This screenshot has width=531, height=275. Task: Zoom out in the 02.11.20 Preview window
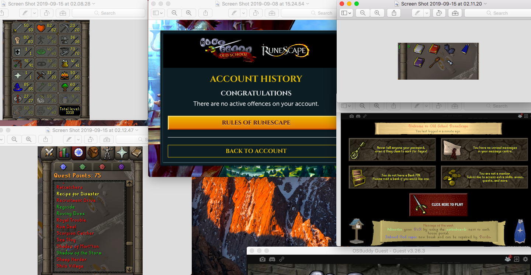click(363, 13)
